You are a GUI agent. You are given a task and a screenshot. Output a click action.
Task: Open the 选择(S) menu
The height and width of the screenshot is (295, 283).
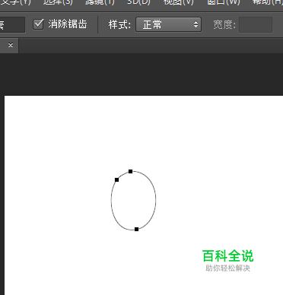(58, 2)
